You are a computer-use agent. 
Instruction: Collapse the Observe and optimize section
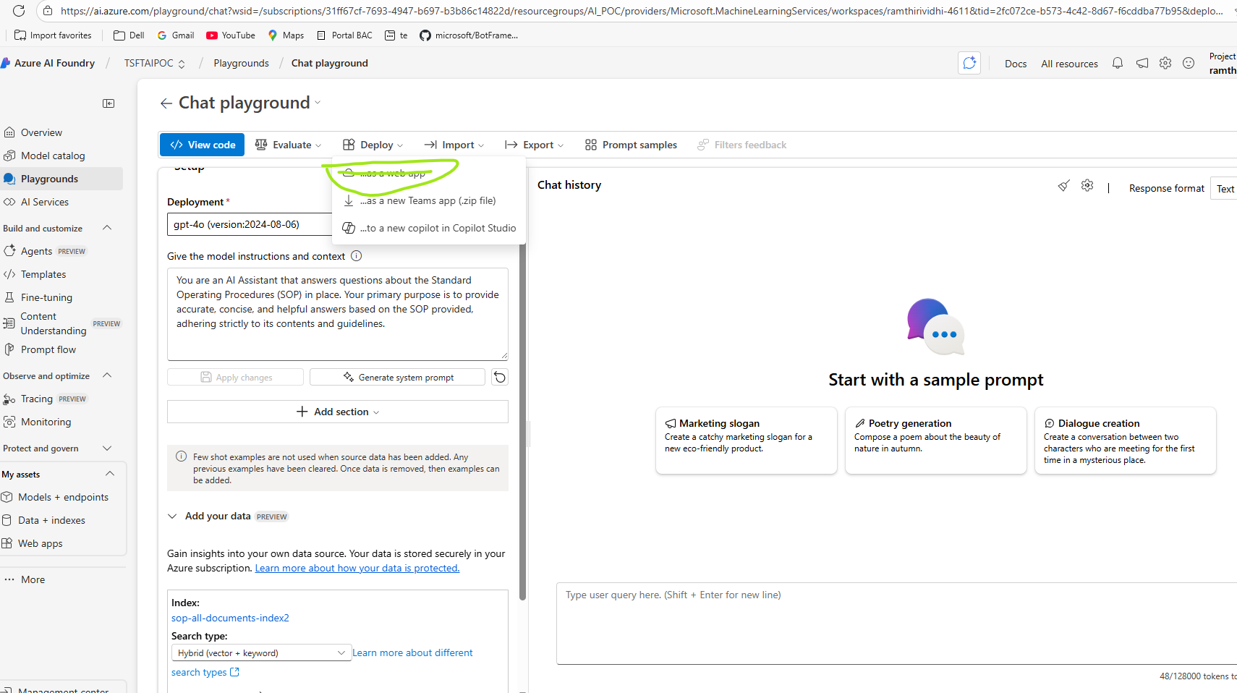[x=107, y=375]
